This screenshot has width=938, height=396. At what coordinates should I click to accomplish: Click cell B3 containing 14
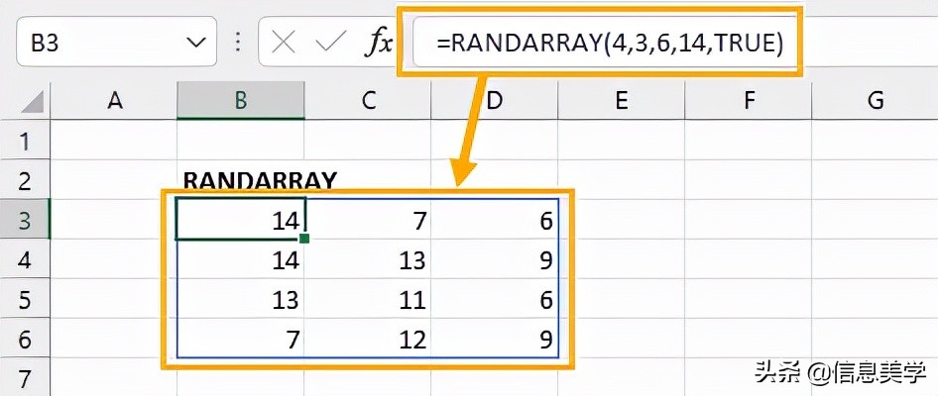coord(241,219)
